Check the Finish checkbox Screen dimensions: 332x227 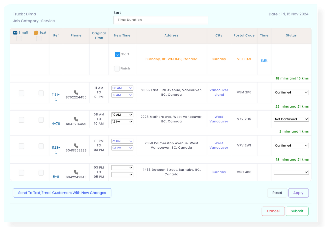[117, 69]
